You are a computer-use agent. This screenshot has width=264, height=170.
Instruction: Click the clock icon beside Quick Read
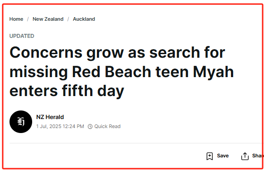point(90,126)
